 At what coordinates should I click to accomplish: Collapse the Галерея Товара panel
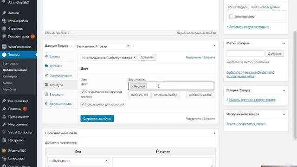pos(284,90)
